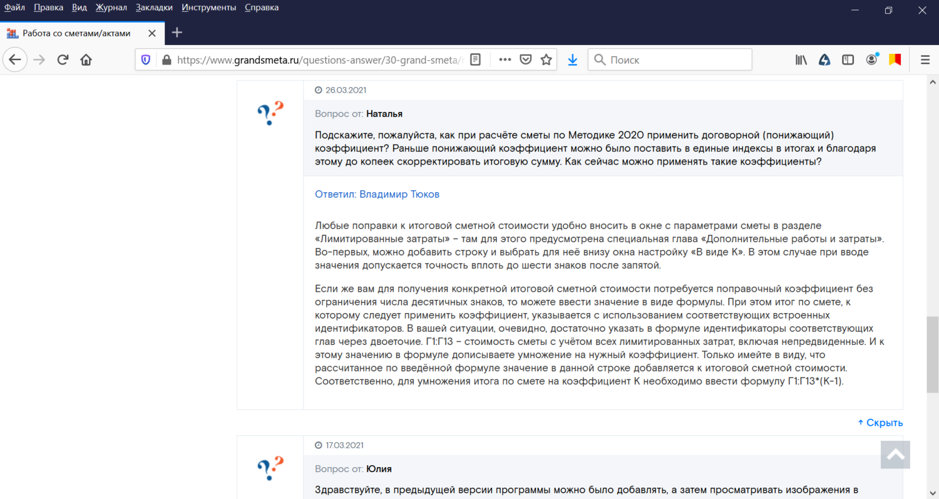Viewport: 939px width, 499px height.
Task: Open the downloads panel
Action: pos(572,59)
